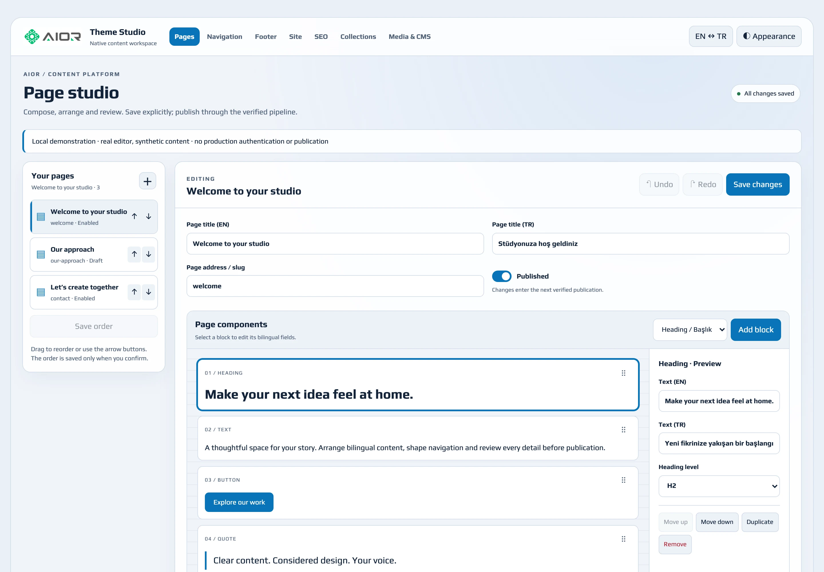Move 'Our approach' page down
Screen dimensions: 824x572
[x=148, y=254]
